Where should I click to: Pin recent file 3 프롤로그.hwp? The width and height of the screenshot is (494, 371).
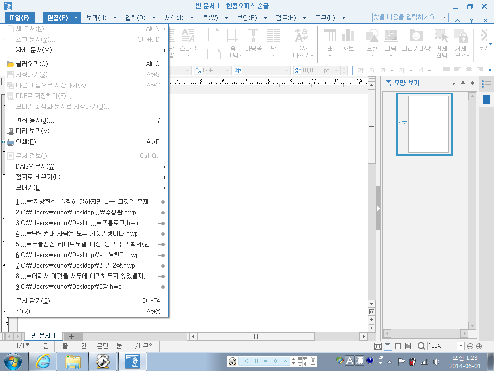point(161,223)
